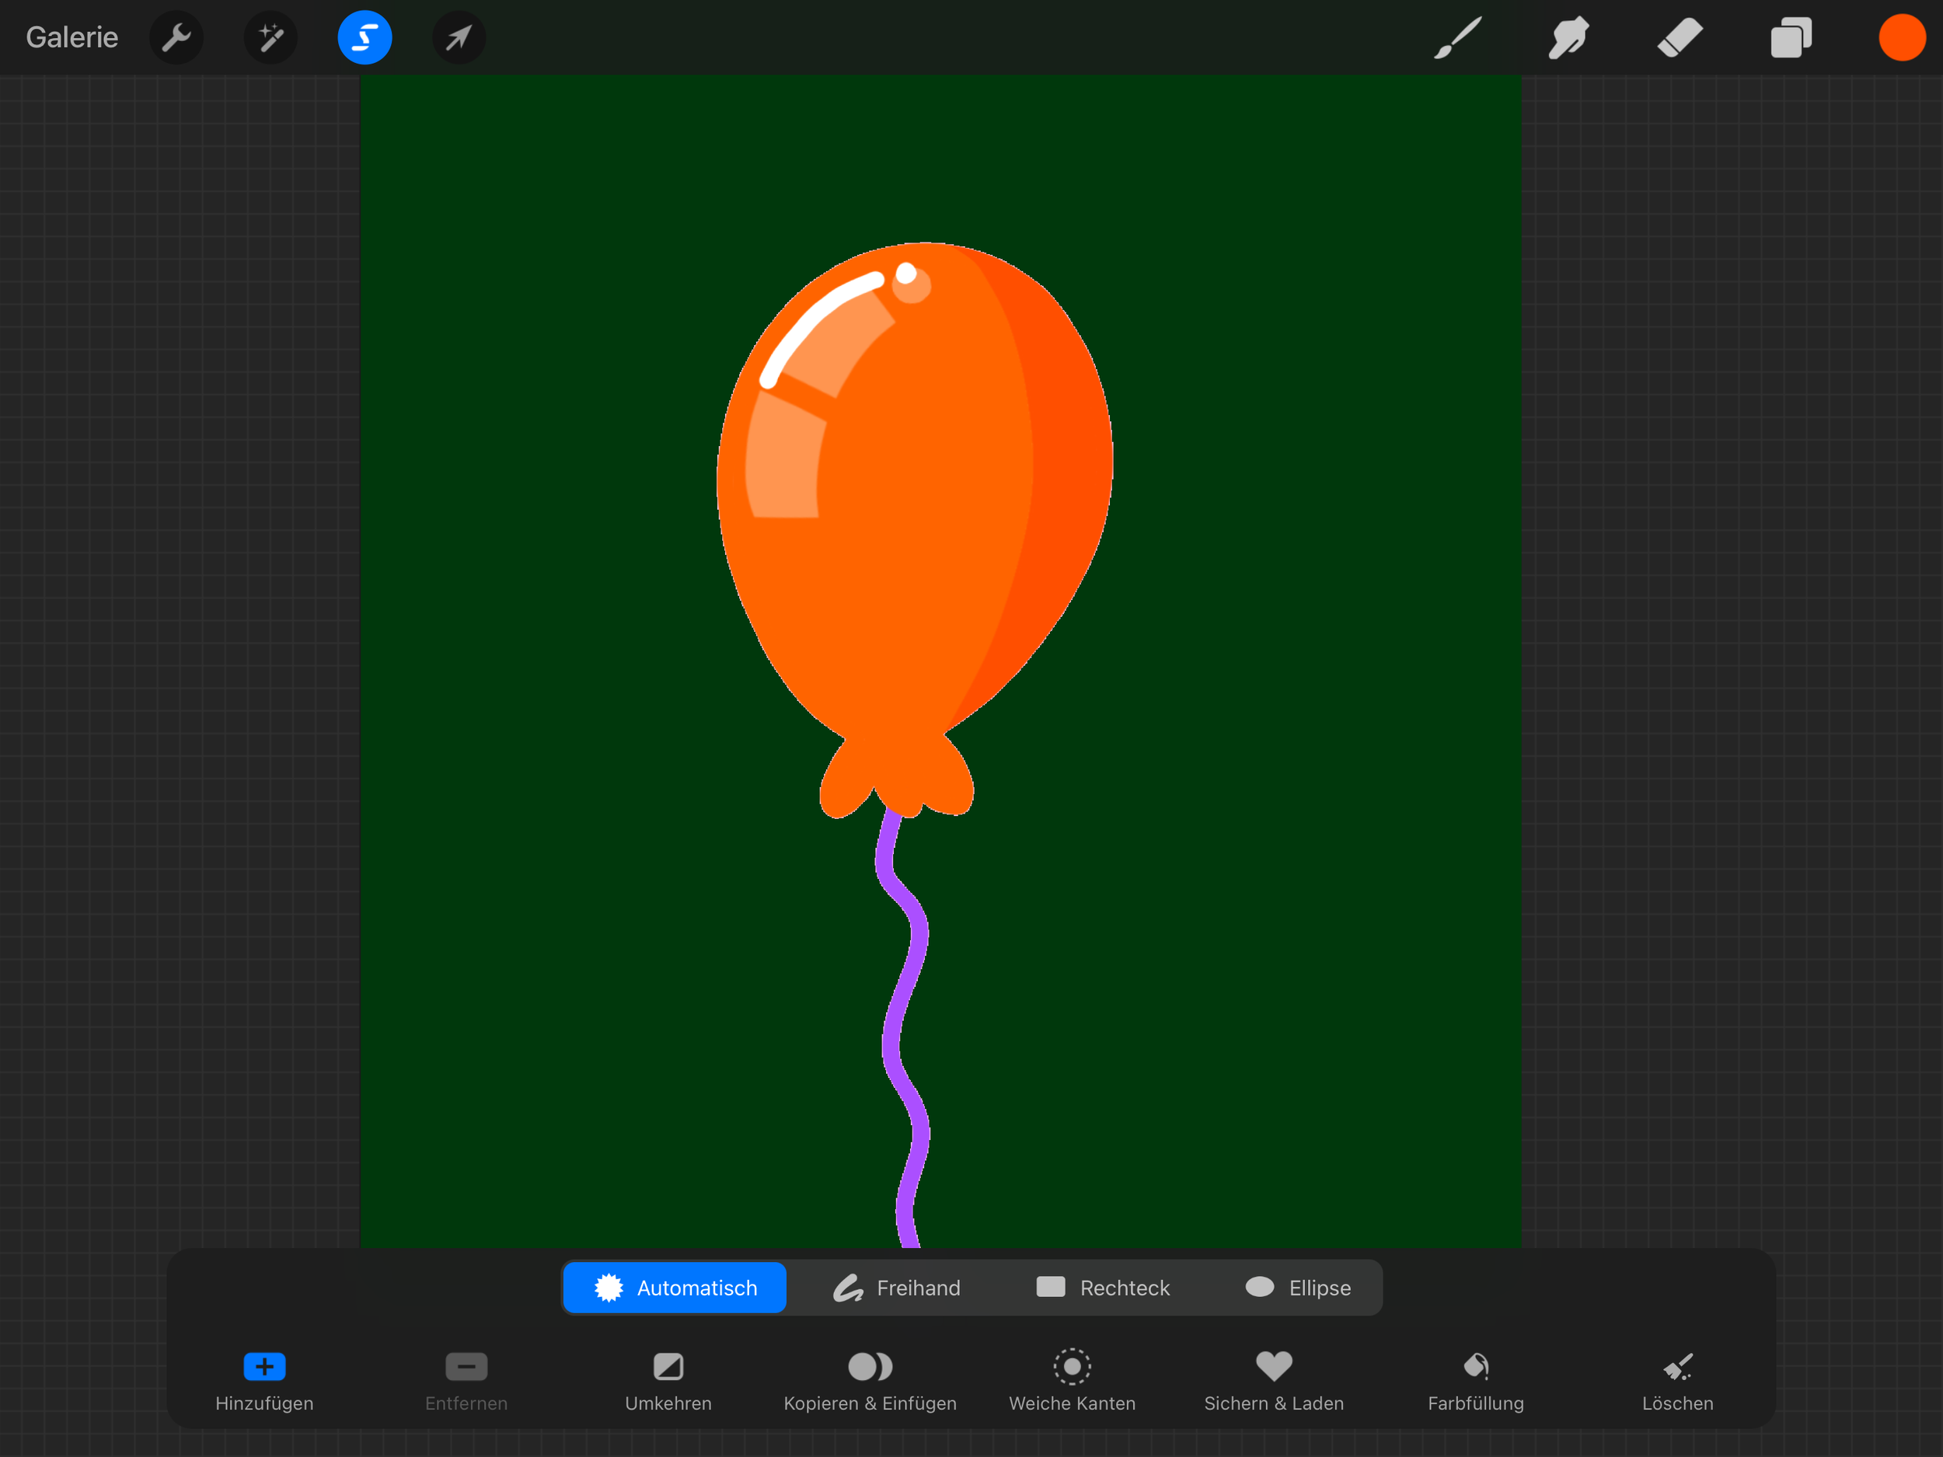The height and width of the screenshot is (1457, 1943).
Task: Open the Galerie view
Action: pos(72,38)
